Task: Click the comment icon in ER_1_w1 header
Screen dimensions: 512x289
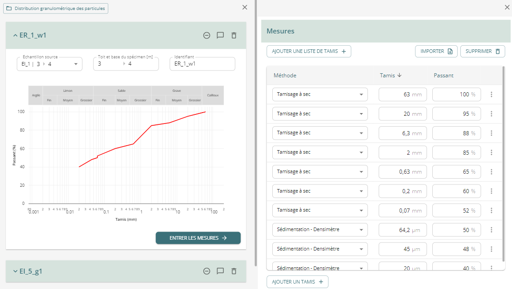Action: point(220,35)
